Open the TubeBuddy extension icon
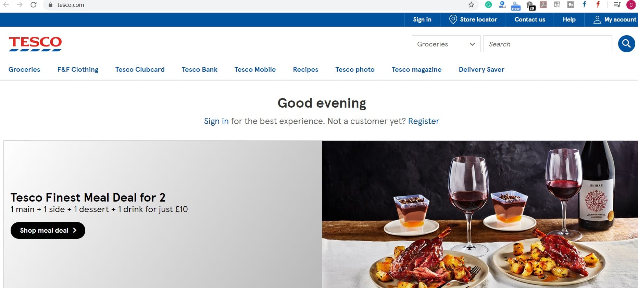Viewport: 638px width, 288px height. (x=571, y=5)
